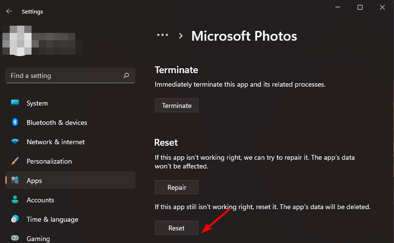Minimize the Settings window

coord(338,7)
